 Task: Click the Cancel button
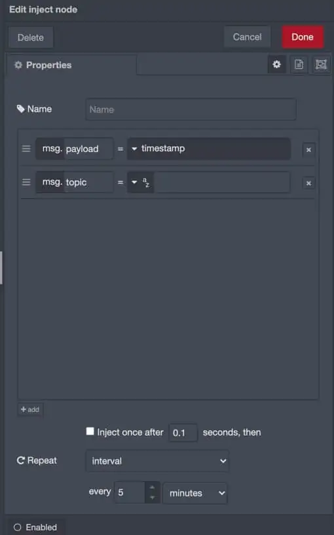click(247, 37)
